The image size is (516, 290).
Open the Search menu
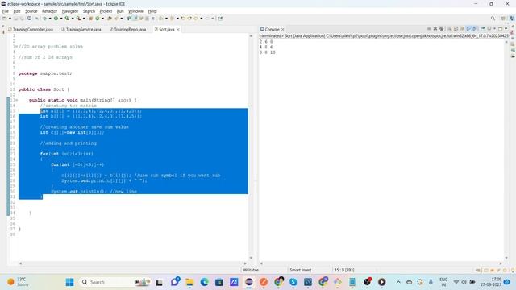click(89, 11)
